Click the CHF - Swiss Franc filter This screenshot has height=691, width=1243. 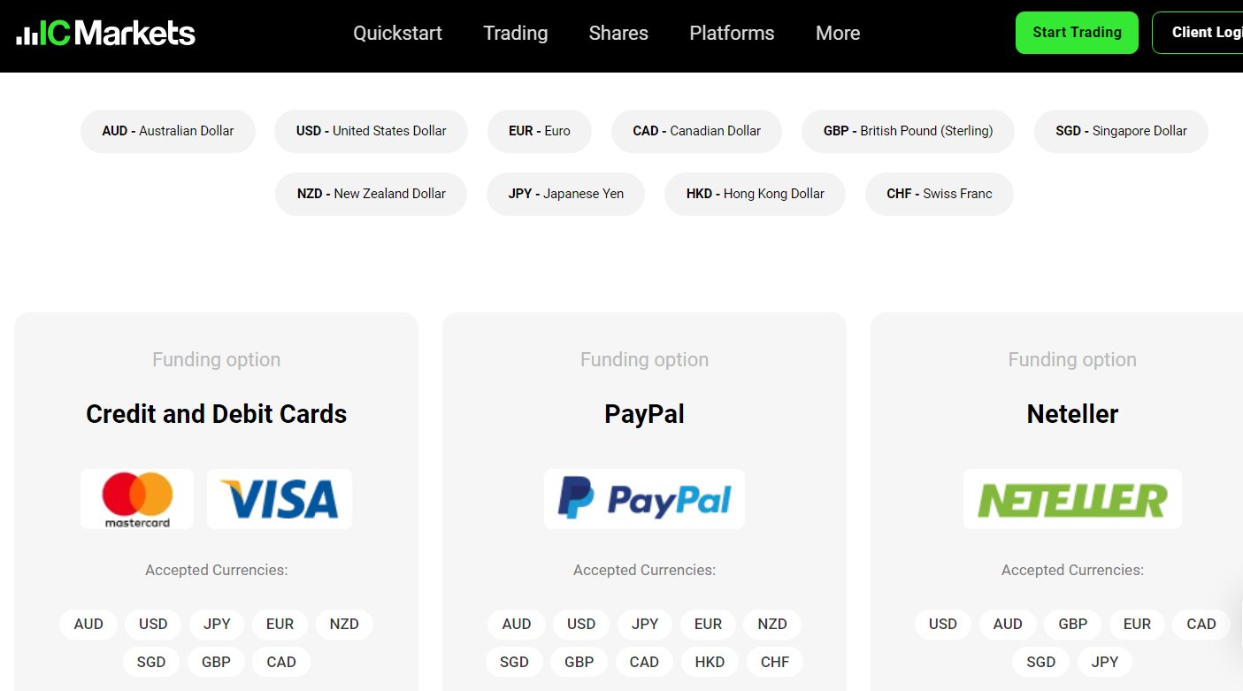pyautogui.click(x=940, y=194)
